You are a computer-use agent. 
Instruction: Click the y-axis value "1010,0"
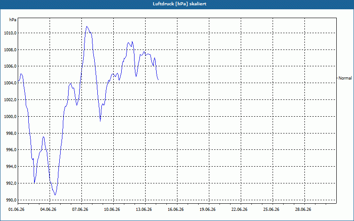10,33
